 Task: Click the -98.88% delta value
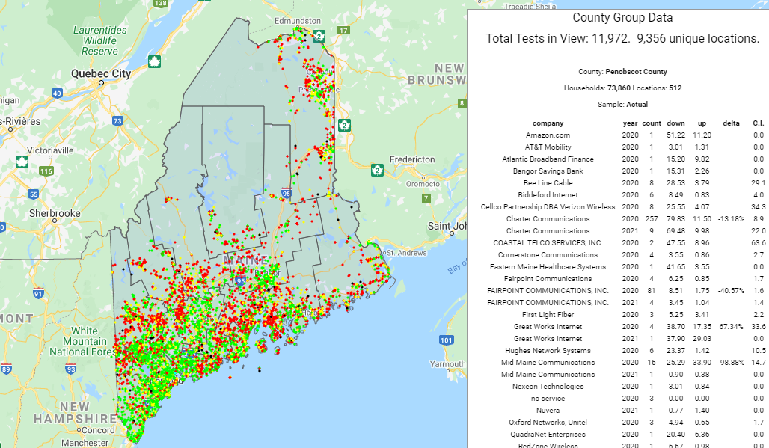click(731, 363)
